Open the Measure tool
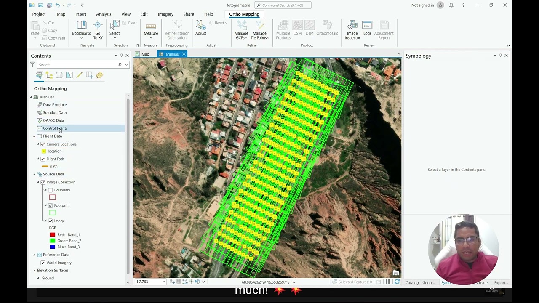The image size is (539, 303). coord(151,29)
